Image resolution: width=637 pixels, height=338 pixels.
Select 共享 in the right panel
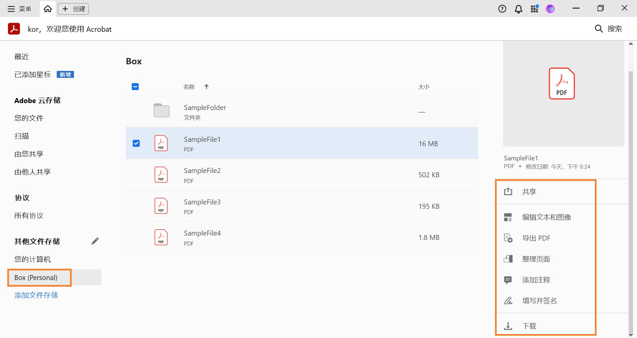tap(529, 192)
